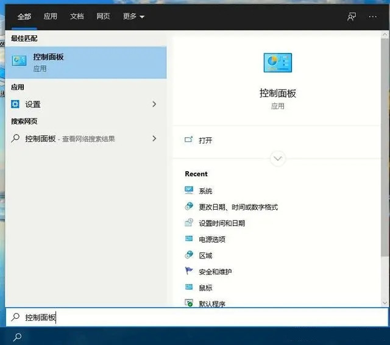The height and width of the screenshot is (345, 390).
Task: Click the web search magnifier icon
Action: click(x=15, y=138)
